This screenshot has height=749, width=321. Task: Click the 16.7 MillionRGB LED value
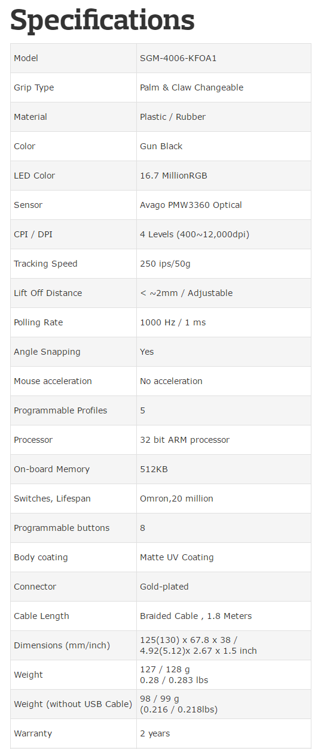(x=173, y=176)
